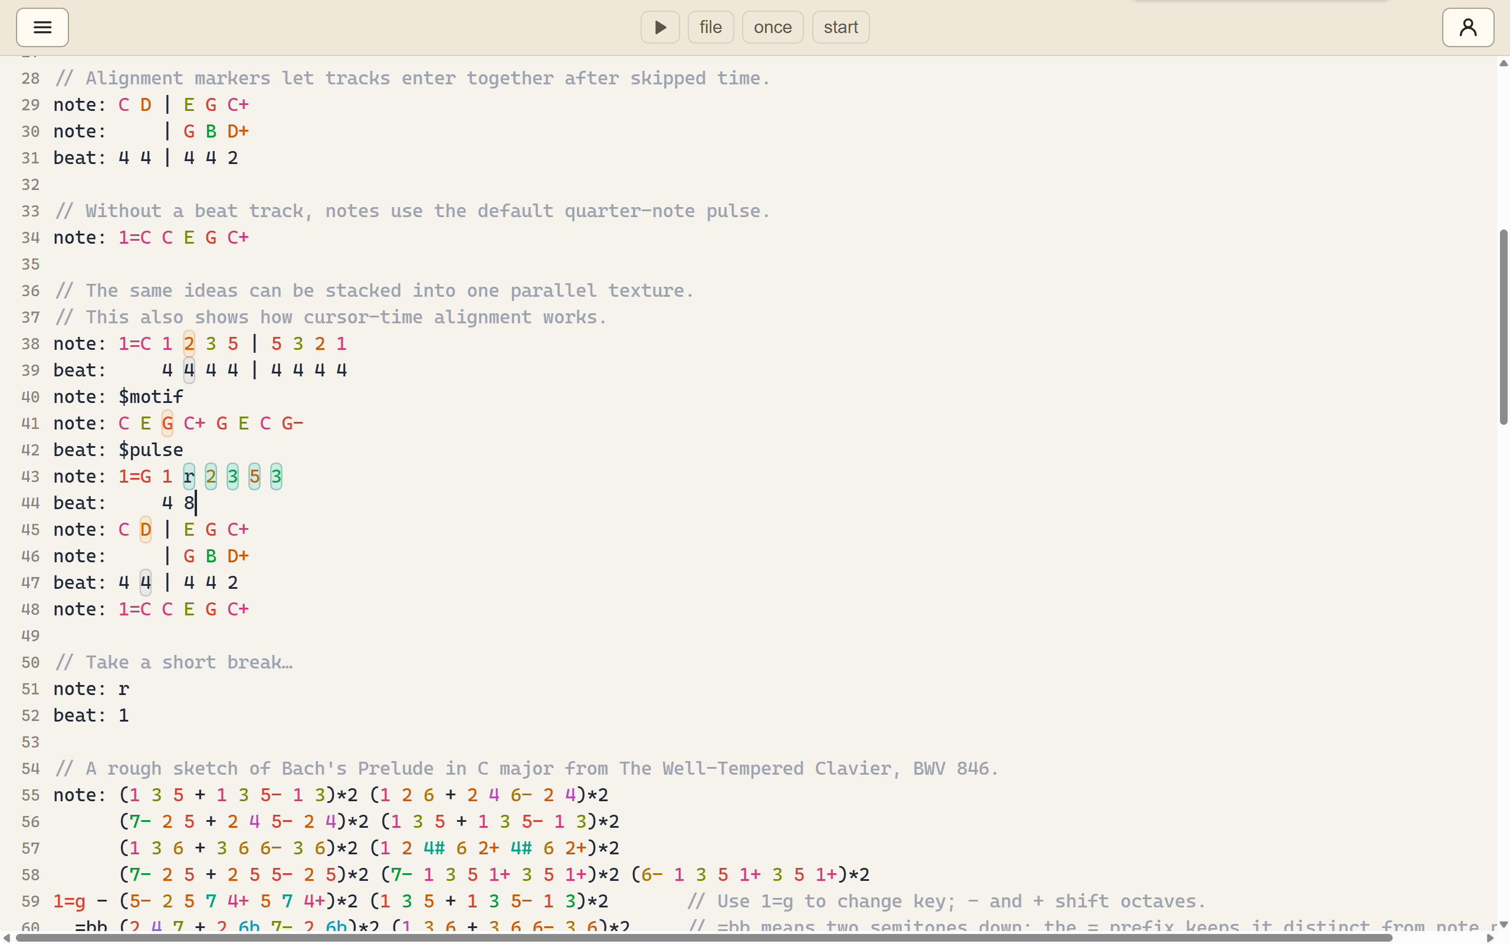Click G- note on line 41
The image size is (1510, 944).
(x=293, y=423)
